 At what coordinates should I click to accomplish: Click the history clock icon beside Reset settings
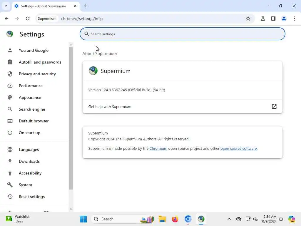[x=10, y=197]
